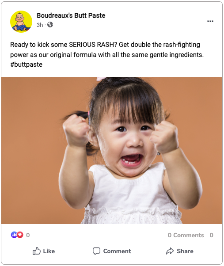Viewport: 224px width, 266px height.
Task: Click the SERIOUS RASH caption line
Action: click(105, 45)
